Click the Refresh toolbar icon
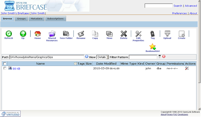 pos(9,34)
